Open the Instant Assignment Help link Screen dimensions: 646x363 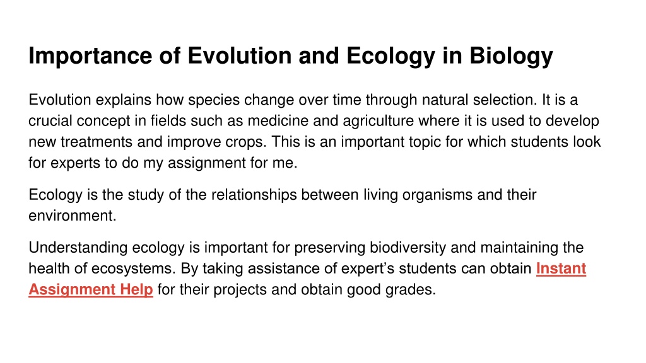91,289
